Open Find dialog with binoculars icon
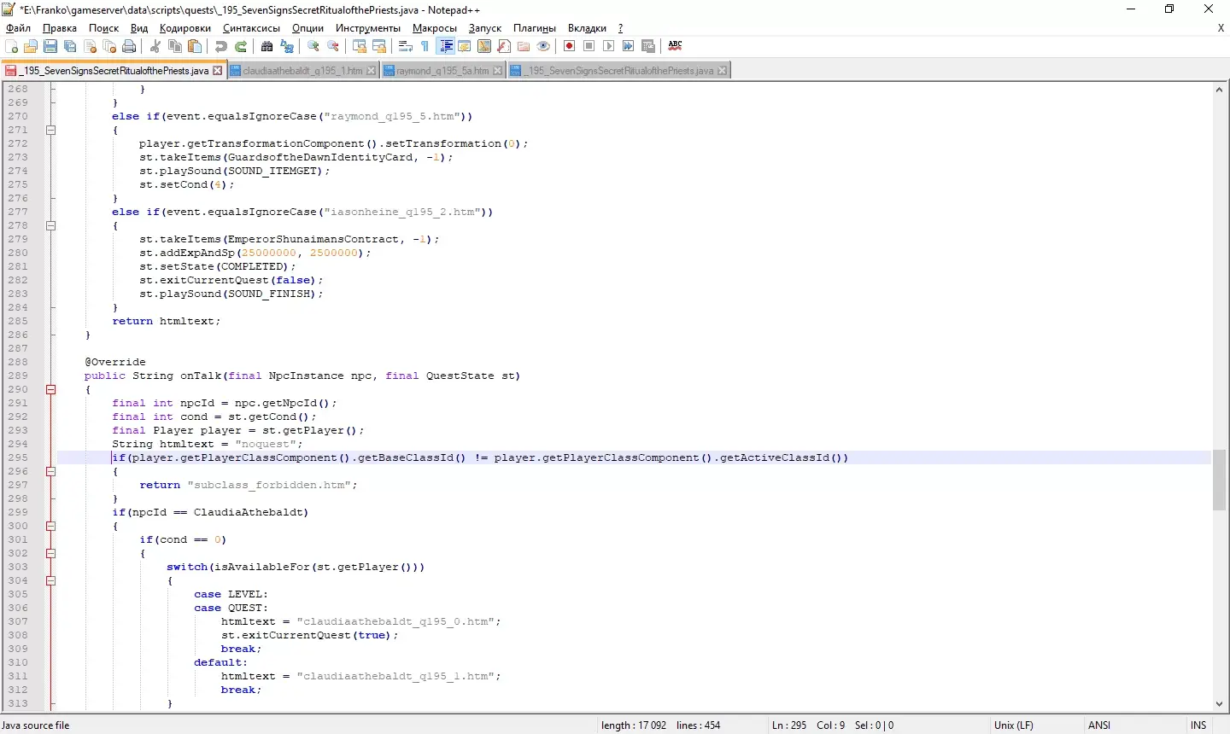Viewport: 1230px width, 734px height. [x=266, y=46]
